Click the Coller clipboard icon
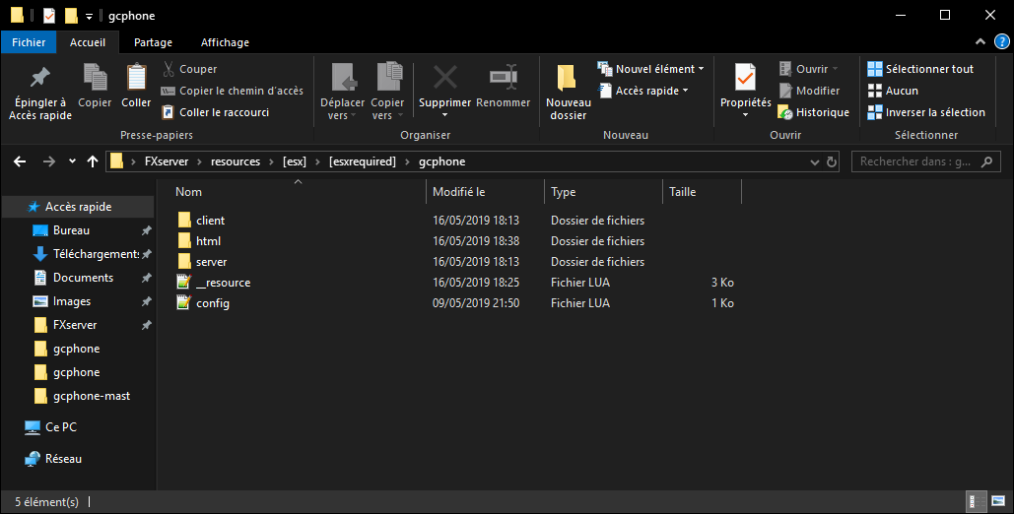Image resolution: width=1014 pixels, height=514 pixels. point(136,78)
